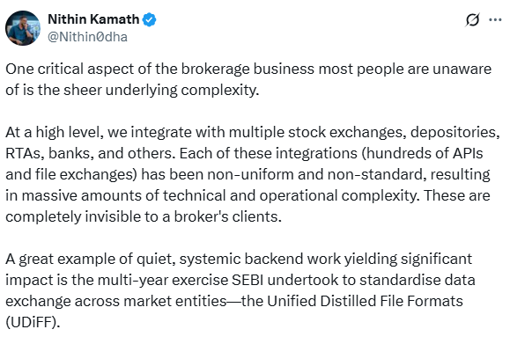
Task: Click the word "RTAs" in the tweet
Action: 25,153
